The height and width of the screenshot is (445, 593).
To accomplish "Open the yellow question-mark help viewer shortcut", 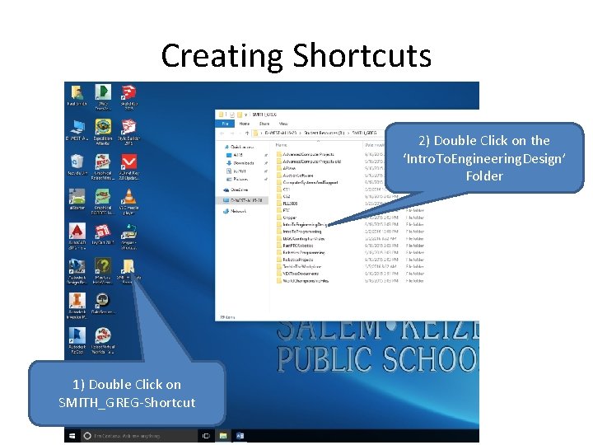I will coord(103,271).
